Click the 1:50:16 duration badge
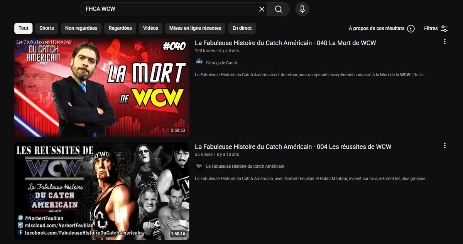 pyautogui.click(x=178, y=234)
